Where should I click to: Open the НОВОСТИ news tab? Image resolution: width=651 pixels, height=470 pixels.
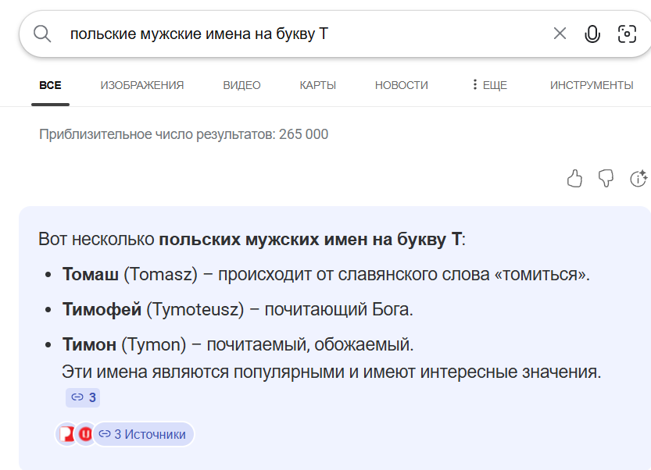pyautogui.click(x=401, y=85)
